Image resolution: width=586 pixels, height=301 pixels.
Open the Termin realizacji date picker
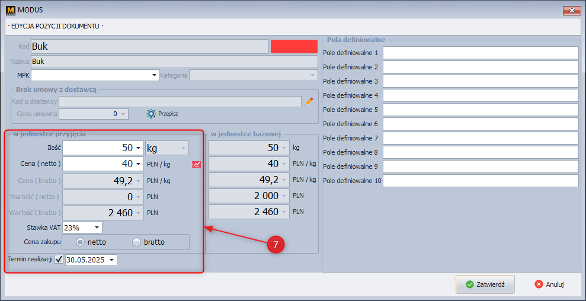pos(112,260)
